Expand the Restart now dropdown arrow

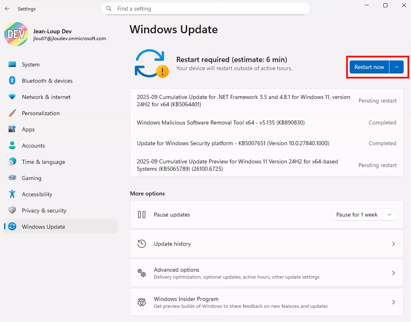[396, 67]
